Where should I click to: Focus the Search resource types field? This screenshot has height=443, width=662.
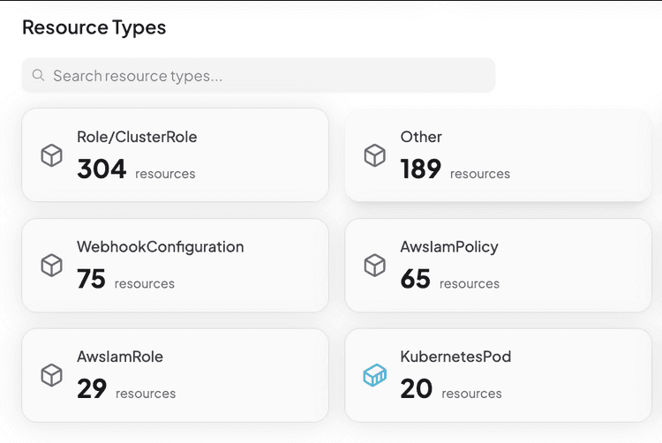pos(259,76)
